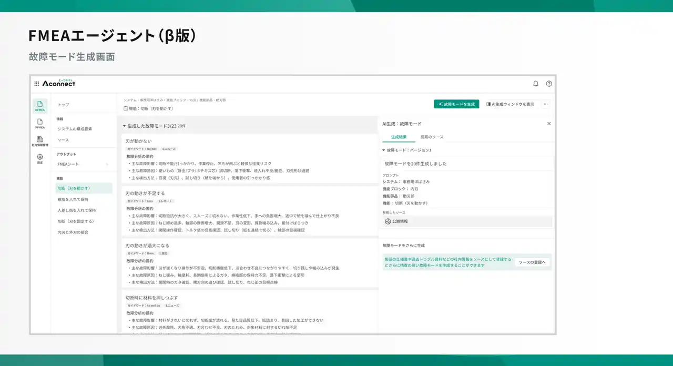Image resolution: width=673 pixels, height=366 pixels.
Task: Click the green 故障モードを生成 button
Action: [x=456, y=104]
